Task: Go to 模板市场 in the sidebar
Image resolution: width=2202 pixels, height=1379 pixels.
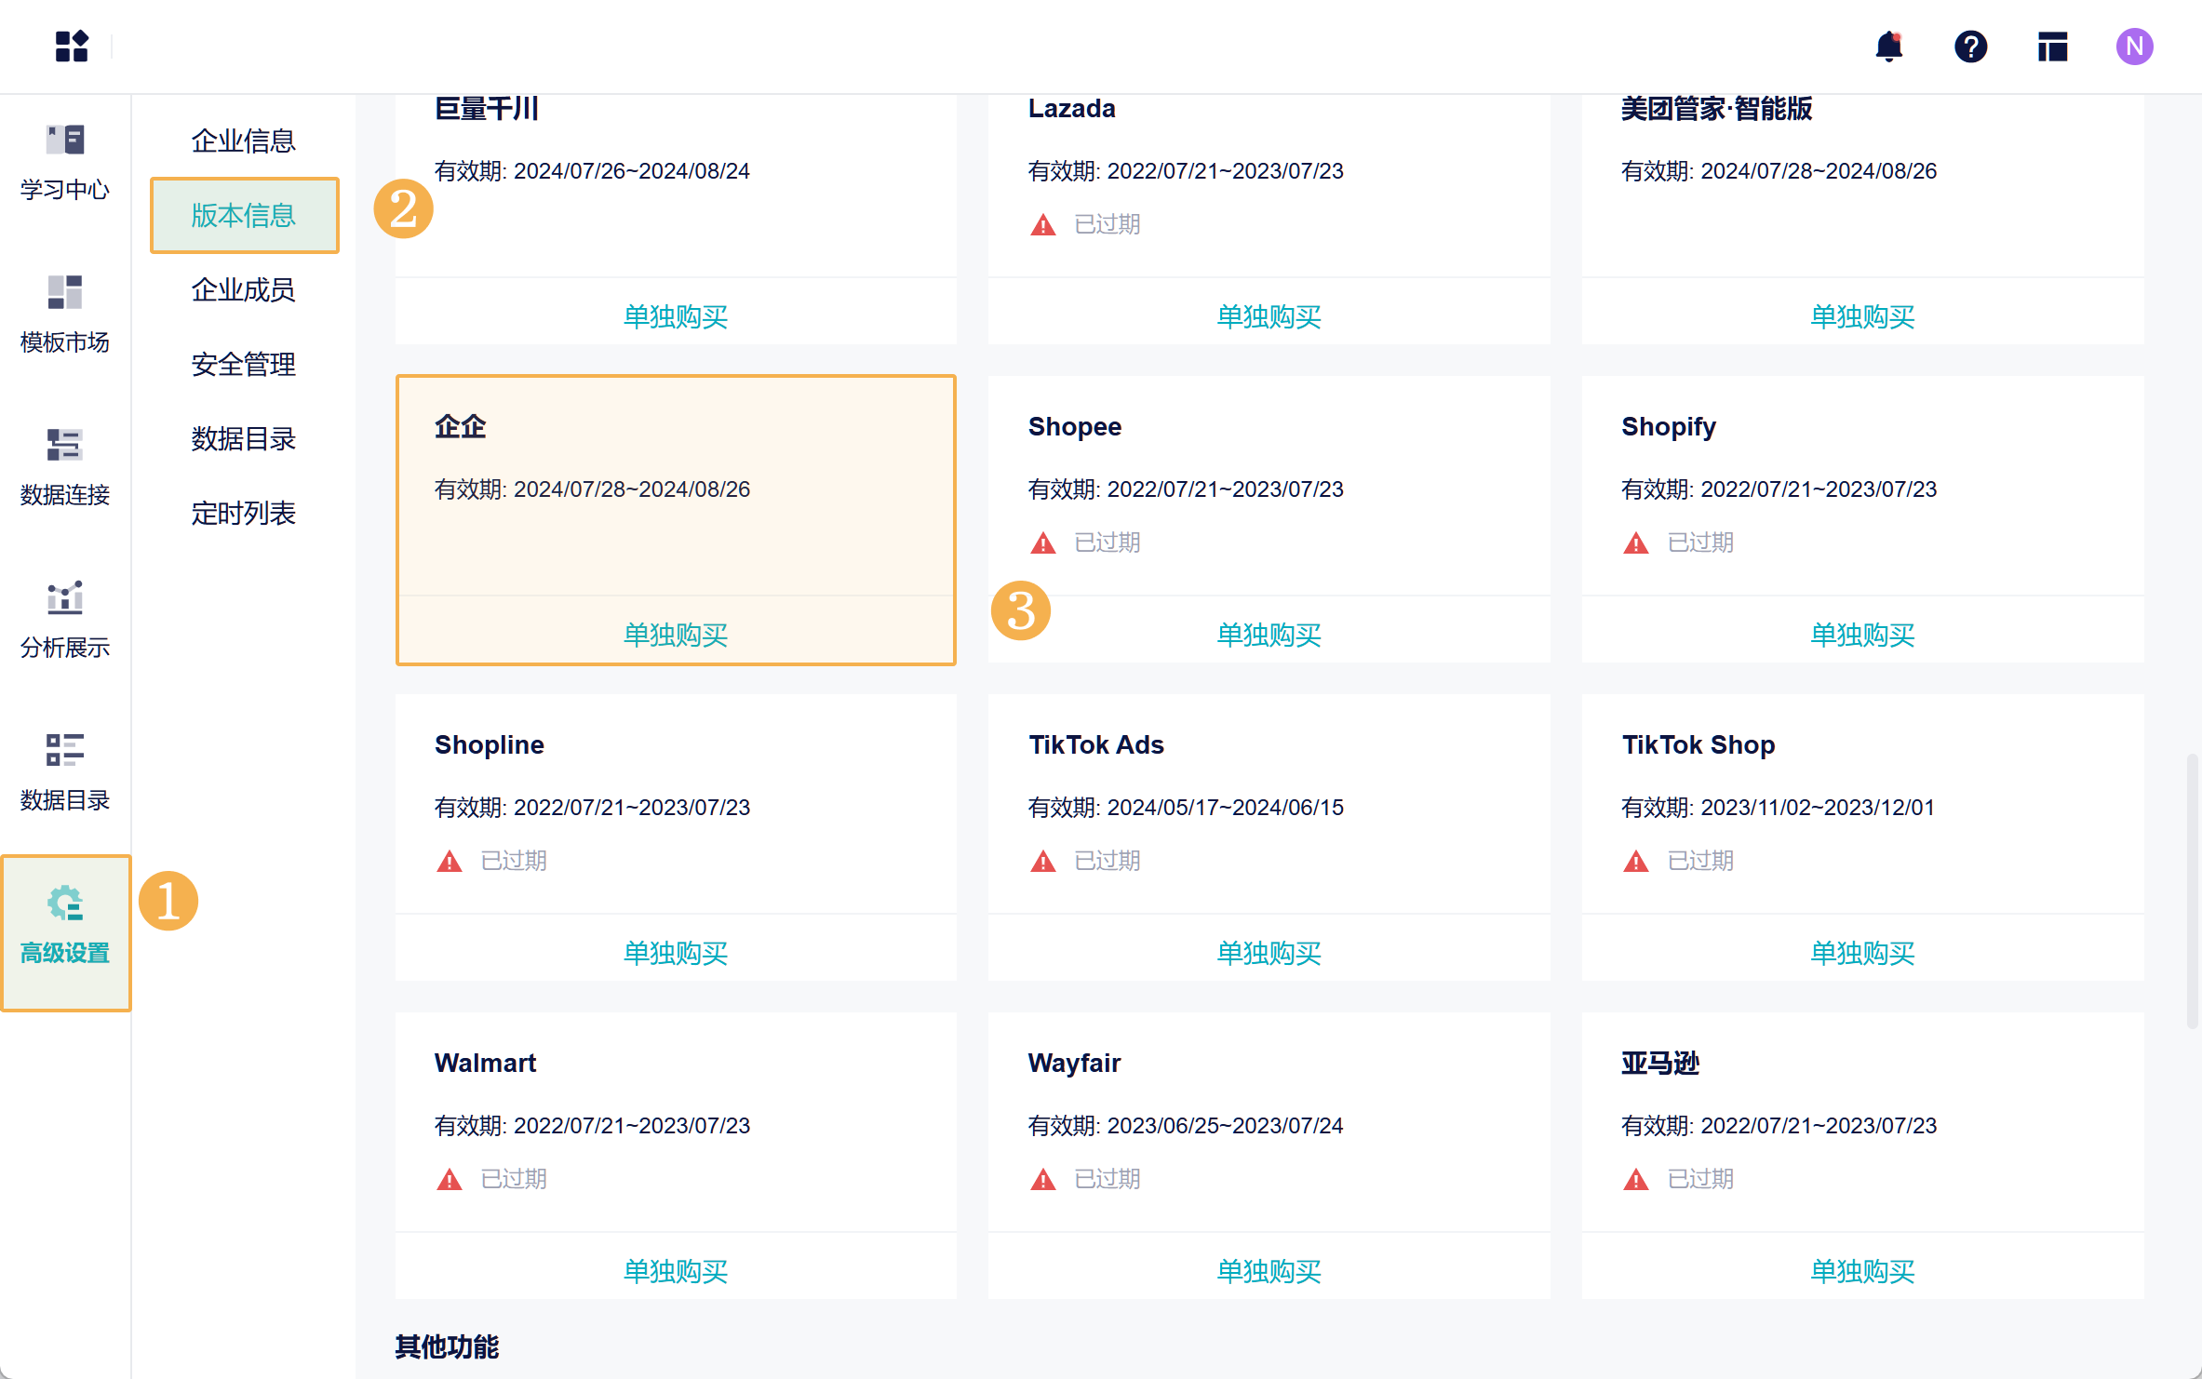Action: (65, 315)
